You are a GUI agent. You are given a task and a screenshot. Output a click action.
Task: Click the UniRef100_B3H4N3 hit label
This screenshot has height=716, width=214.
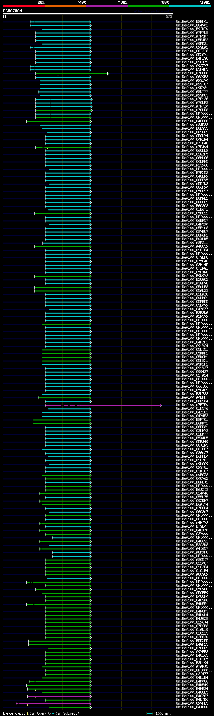(x=192, y=70)
